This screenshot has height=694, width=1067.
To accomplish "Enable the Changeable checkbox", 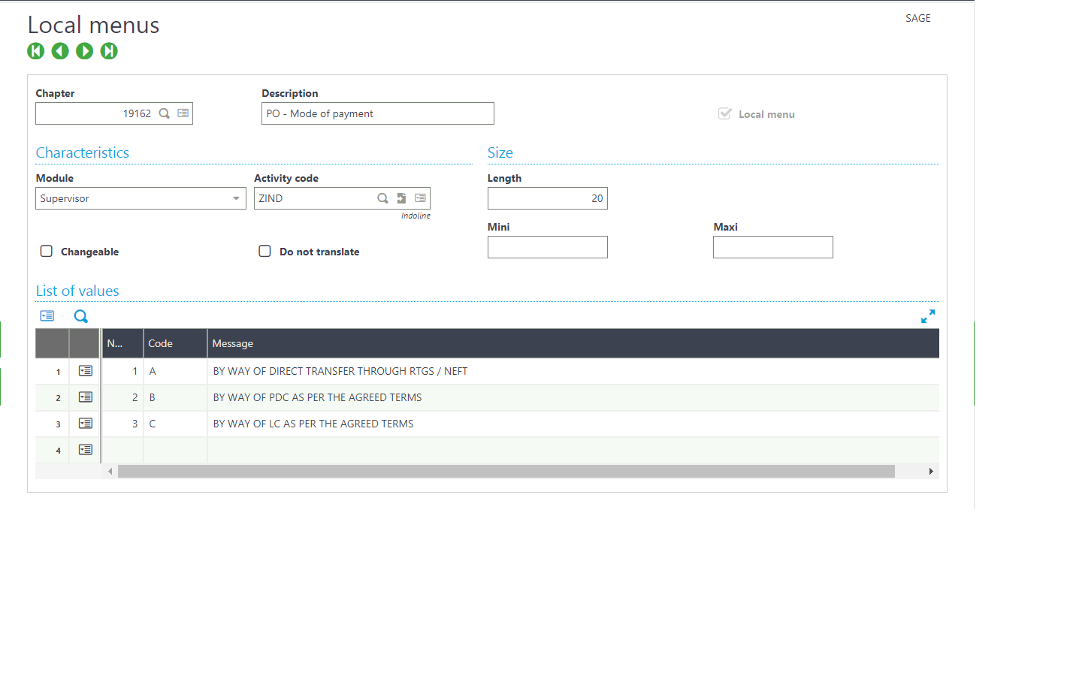I will click(46, 251).
